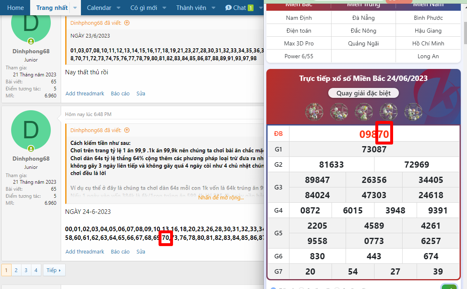This screenshot has width=467, height=289.
Task: Open the Calendar menu item
Action: (x=99, y=8)
